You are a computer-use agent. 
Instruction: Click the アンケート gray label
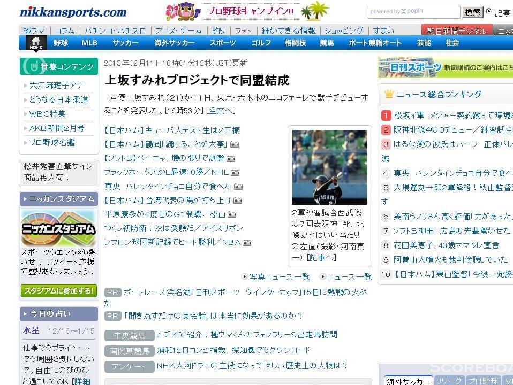129,367
